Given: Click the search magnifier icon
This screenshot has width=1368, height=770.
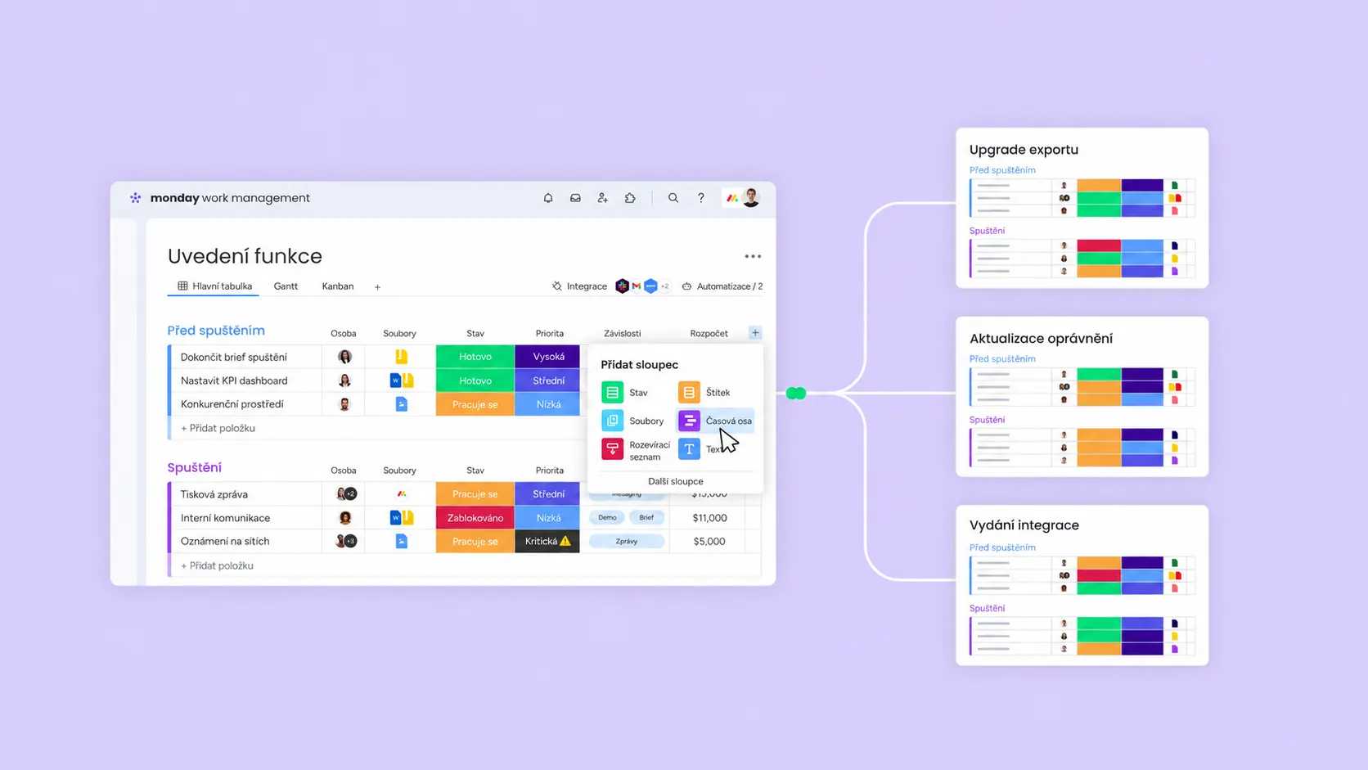Looking at the screenshot, I should [673, 198].
